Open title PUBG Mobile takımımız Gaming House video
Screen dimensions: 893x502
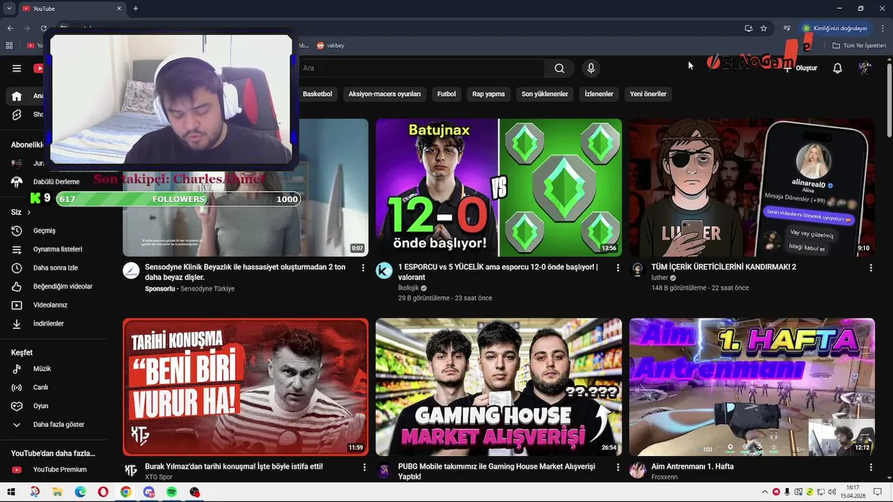pos(497,471)
